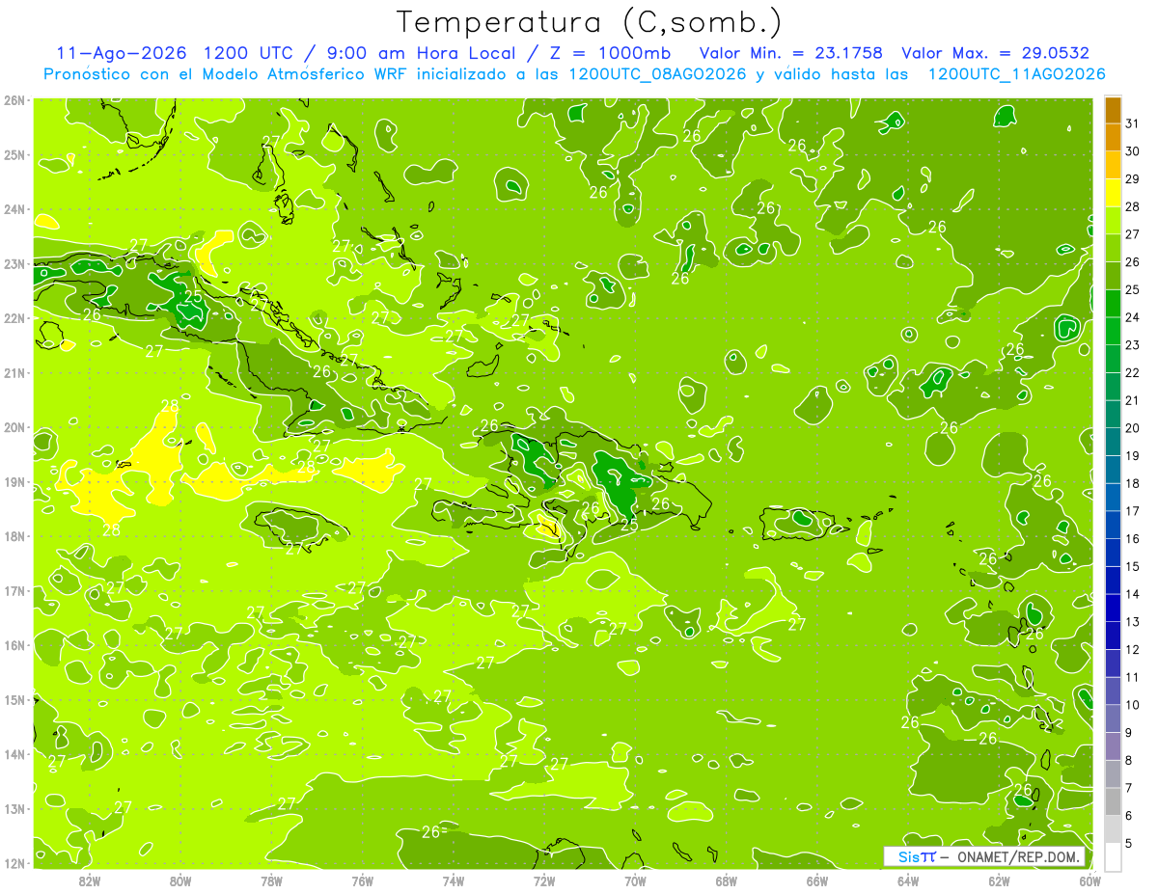Click the longitude axis label "82W"
Image resolution: width=1158 pixels, height=894 pixels.
[90, 880]
